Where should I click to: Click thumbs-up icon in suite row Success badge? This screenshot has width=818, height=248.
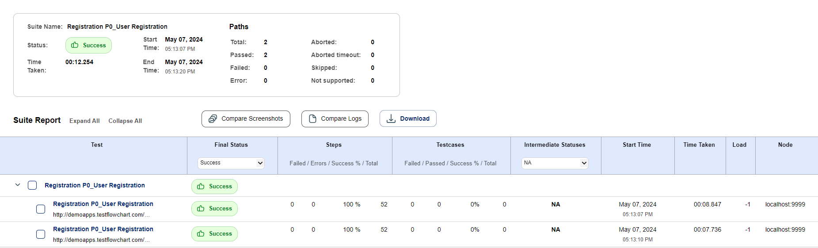click(x=201, y=187)
